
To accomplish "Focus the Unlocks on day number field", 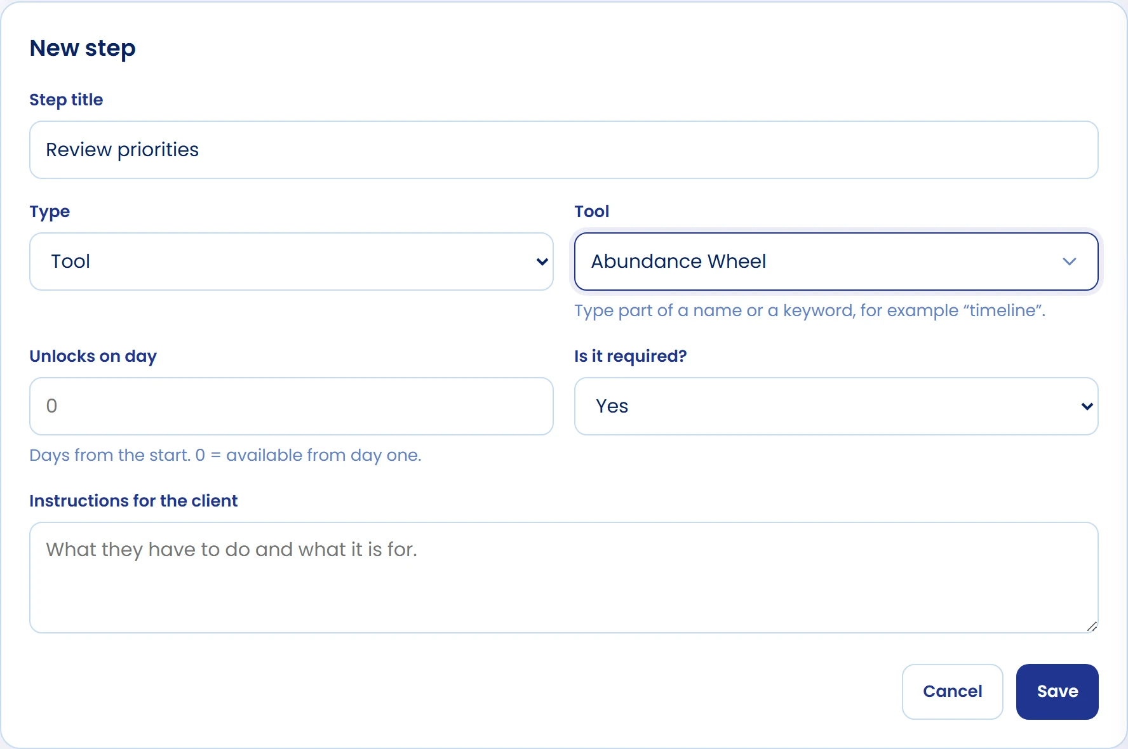I will [x=292, y=406].
